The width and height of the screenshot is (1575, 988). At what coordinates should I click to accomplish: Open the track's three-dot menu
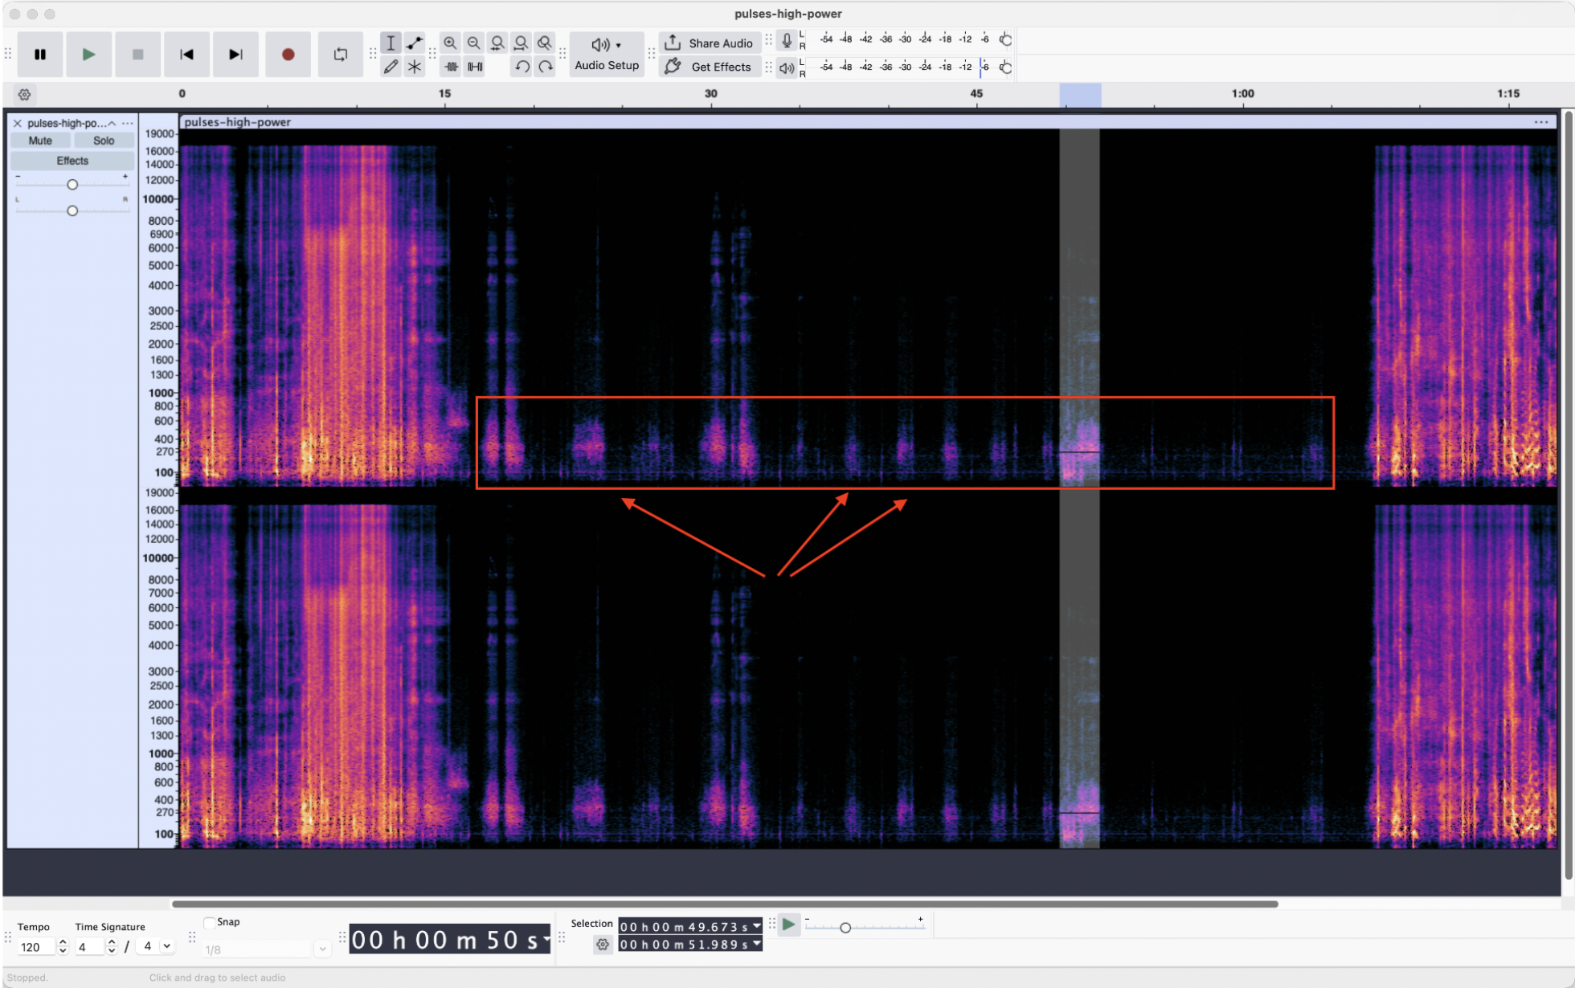click(x=128, y=123)
